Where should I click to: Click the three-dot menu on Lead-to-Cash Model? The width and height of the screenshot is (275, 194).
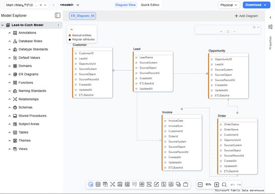click(58, 25)
